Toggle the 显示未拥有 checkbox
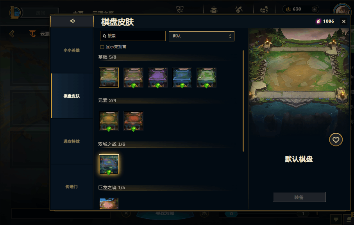This screenshot has height=225, width=354. [102, 47]
